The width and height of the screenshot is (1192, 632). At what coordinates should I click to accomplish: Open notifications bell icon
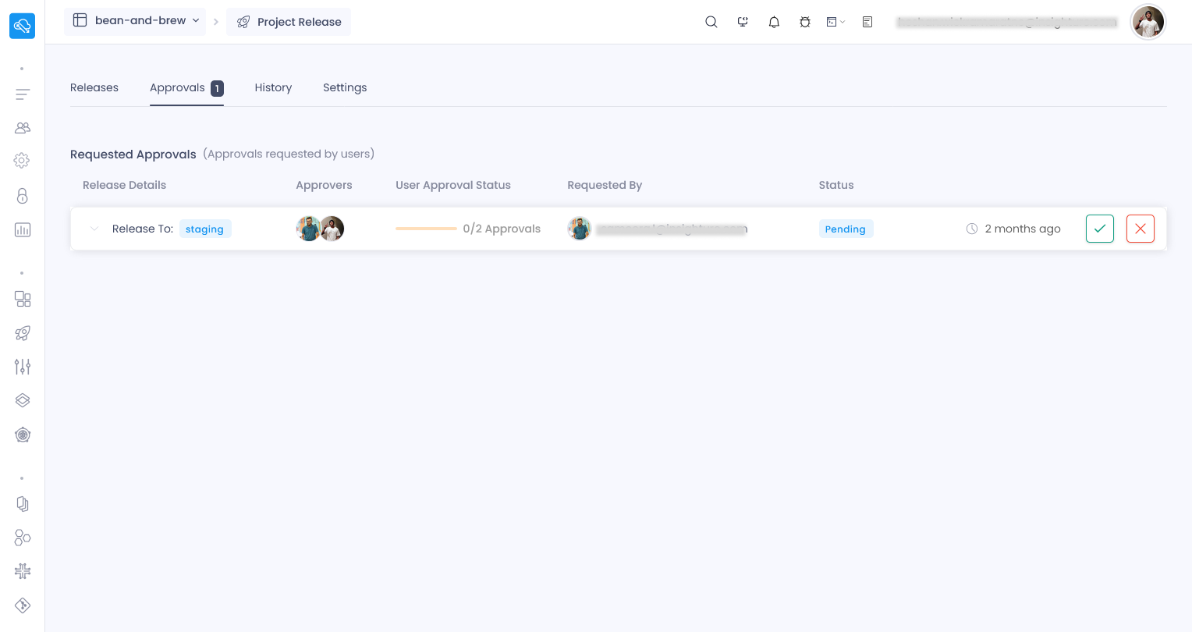pyautogui.click(x=774, y=22)
